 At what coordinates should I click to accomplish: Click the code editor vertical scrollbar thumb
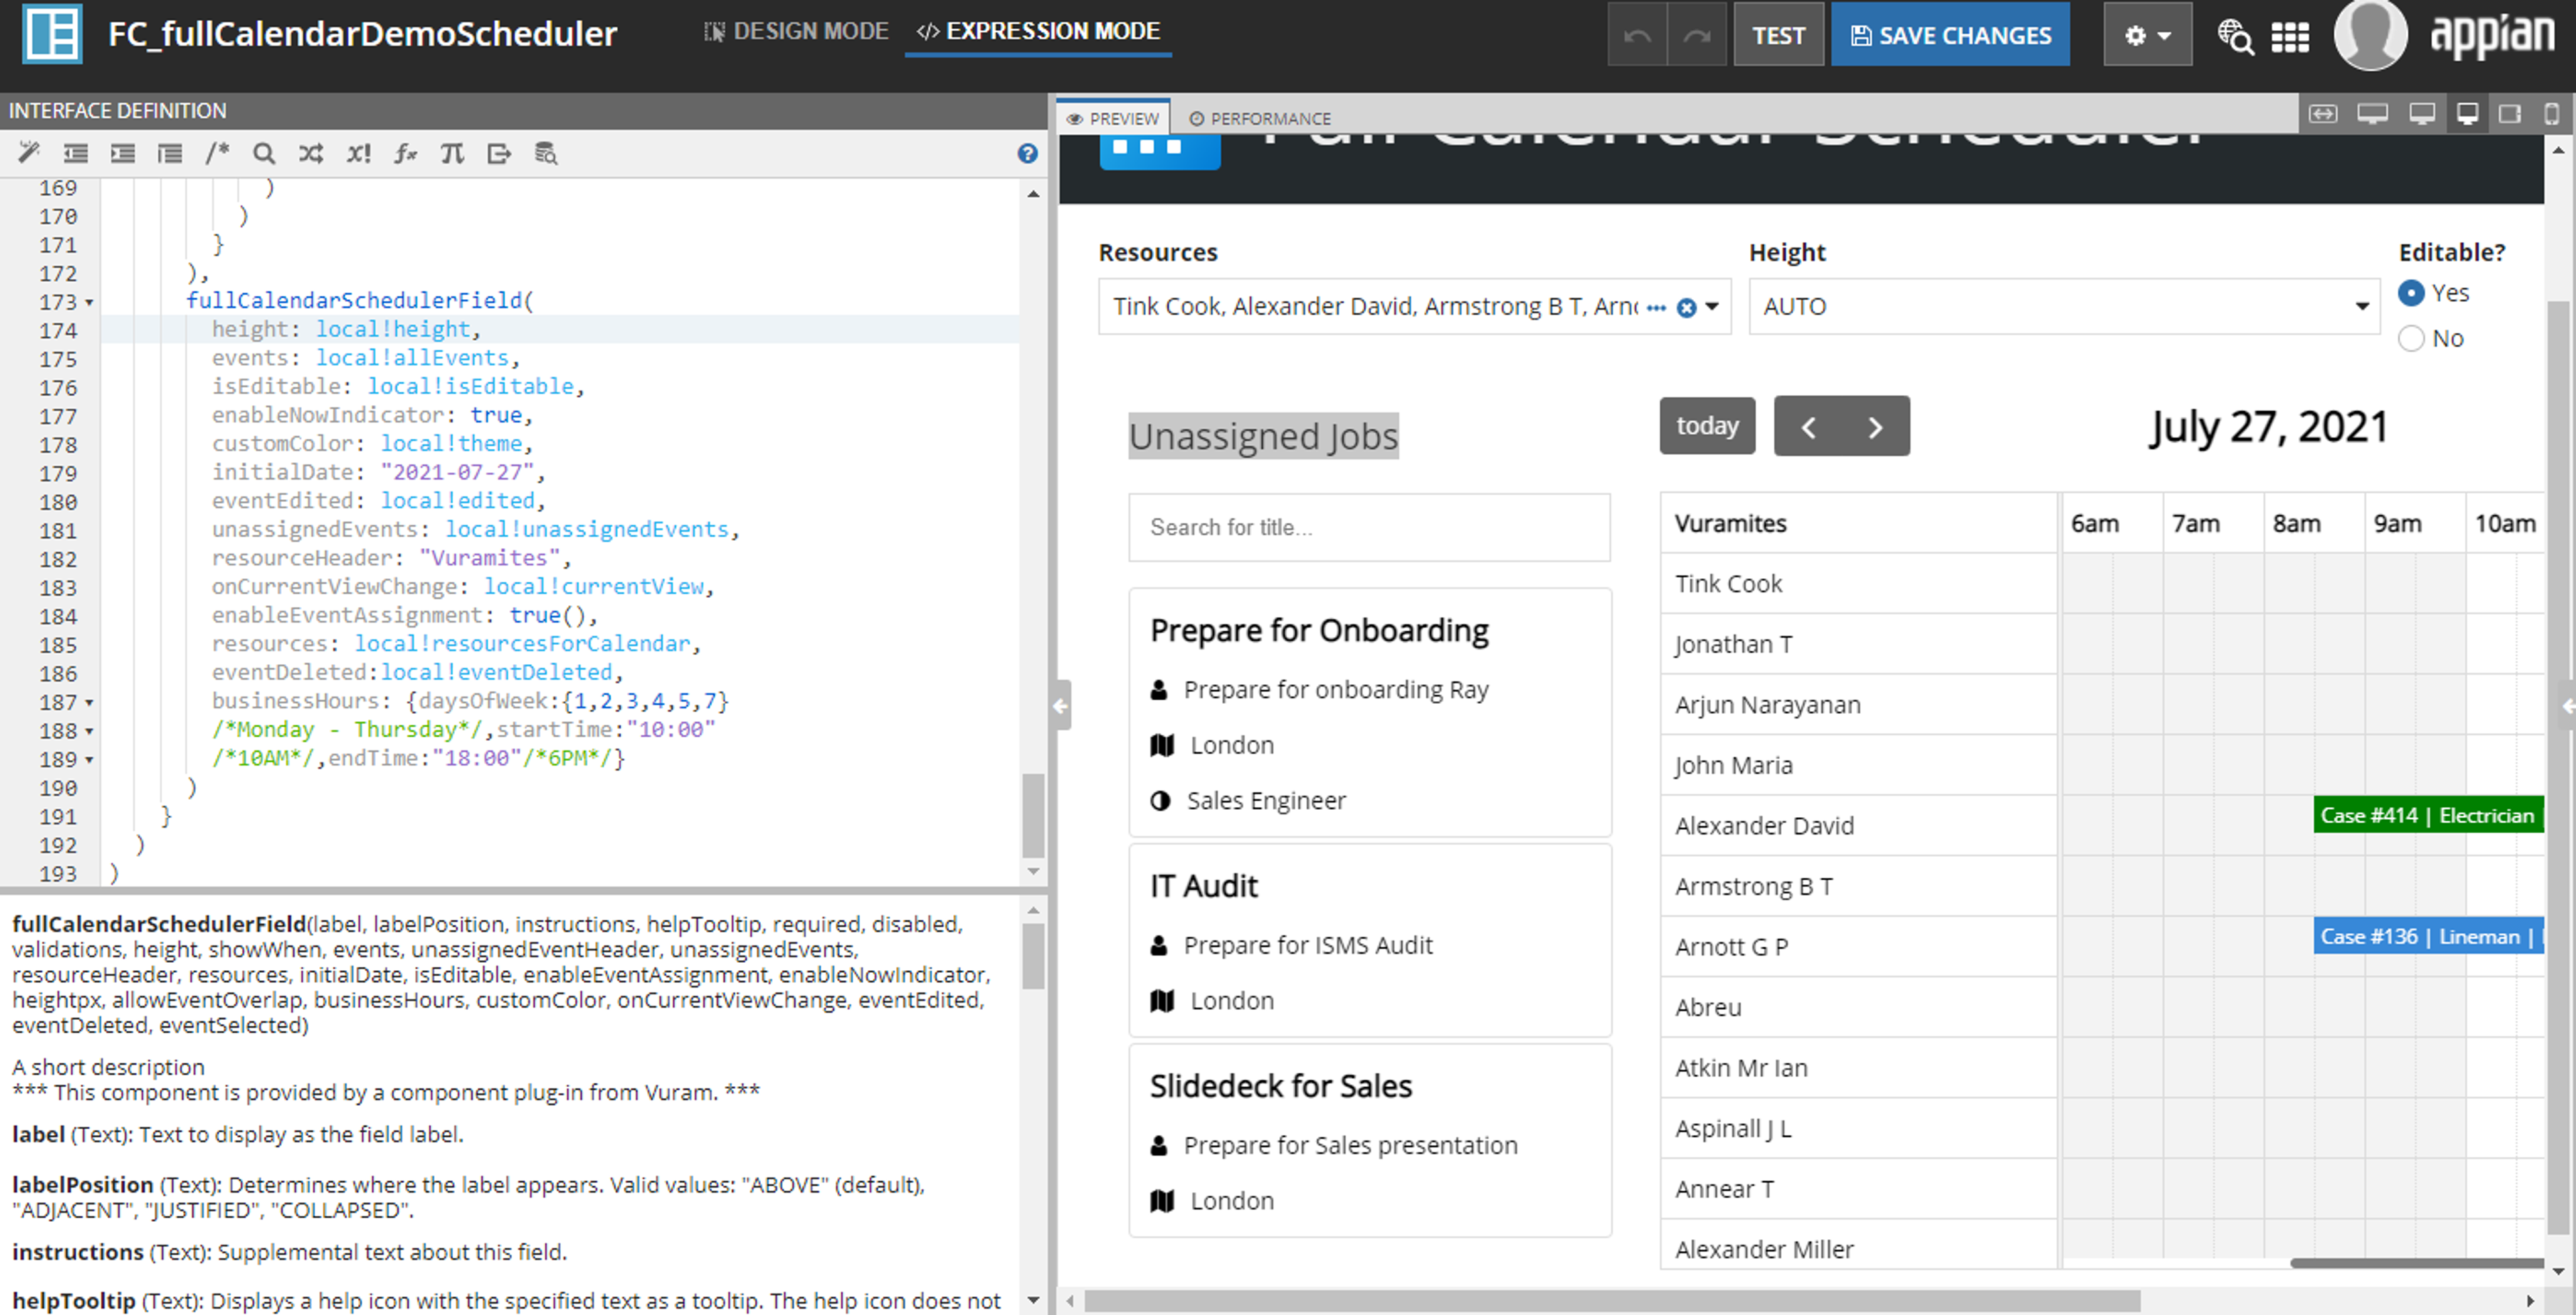1033,815
